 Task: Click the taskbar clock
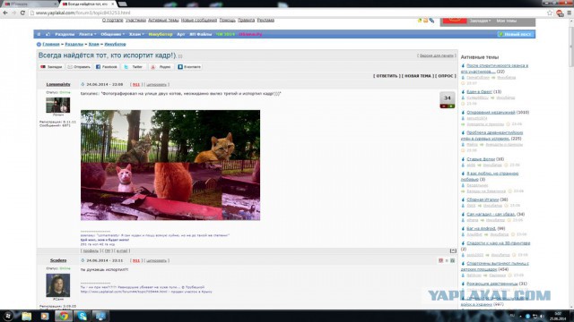point(558,316)
